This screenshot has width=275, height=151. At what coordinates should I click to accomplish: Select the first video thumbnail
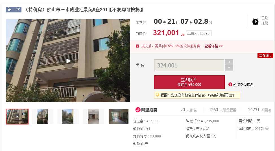[17, 117]
